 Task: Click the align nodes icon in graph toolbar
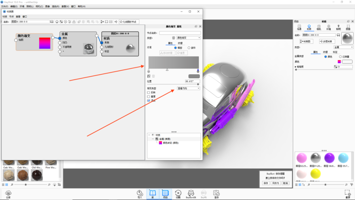point(102,22)
